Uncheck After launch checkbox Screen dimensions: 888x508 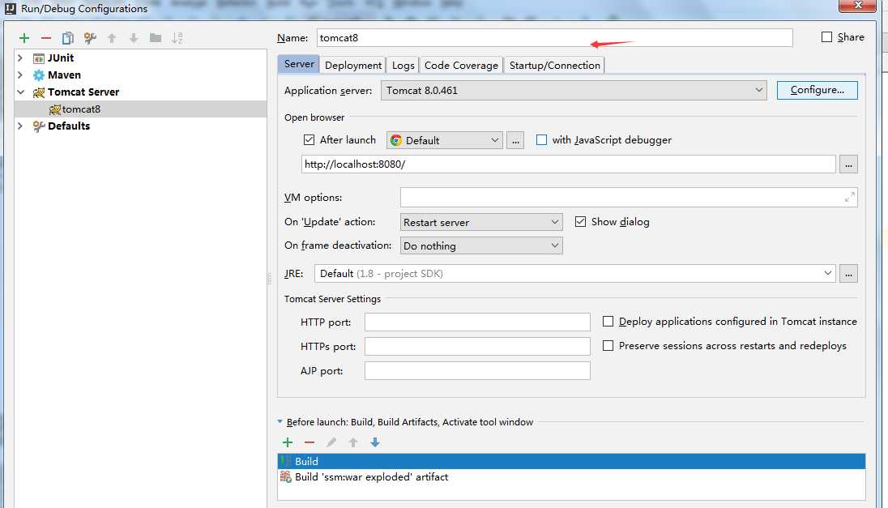pyautogui.click(x=310, y=140)
